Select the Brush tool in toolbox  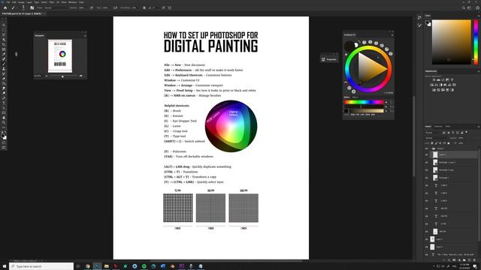coord(4,64)
